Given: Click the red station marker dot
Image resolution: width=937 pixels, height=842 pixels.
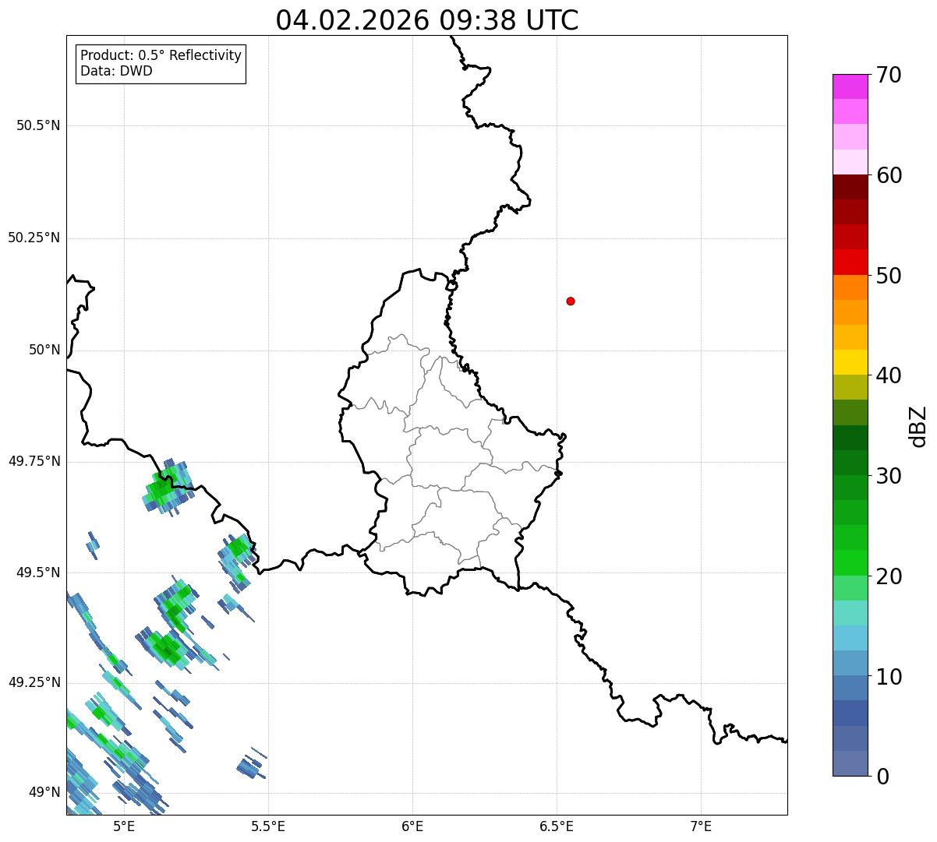Looking at the screenshot, I should (x=571, y=301).
